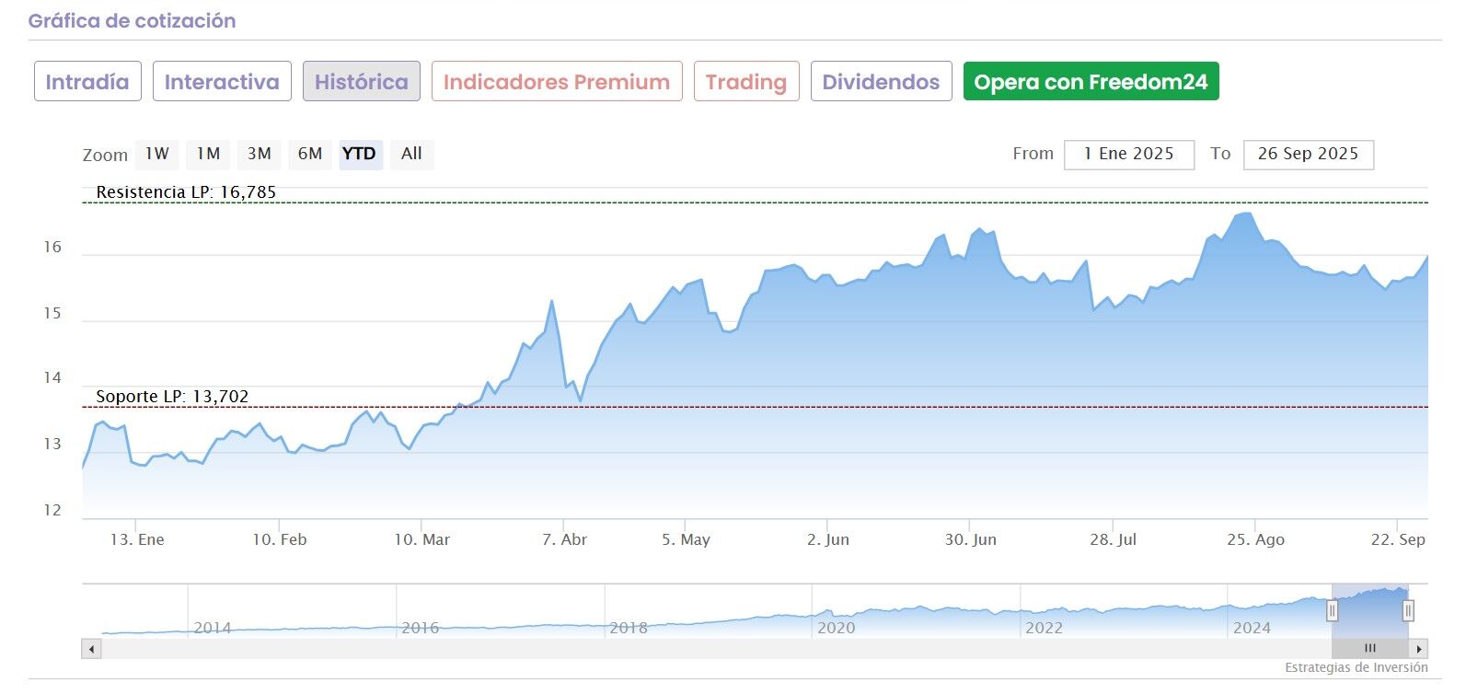Open Indicadores Premium tab
This screenshot has width=1478, height=694.
tap(557, 82)
